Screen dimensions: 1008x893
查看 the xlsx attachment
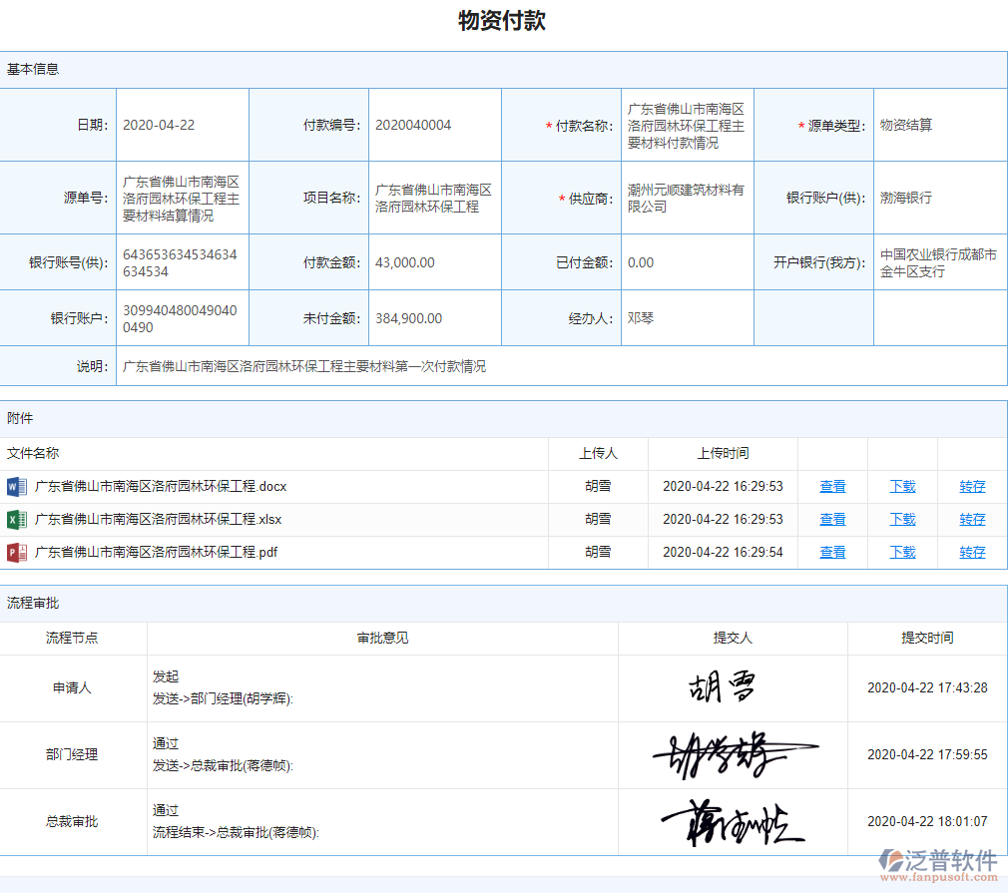click(x=832, y=519)
